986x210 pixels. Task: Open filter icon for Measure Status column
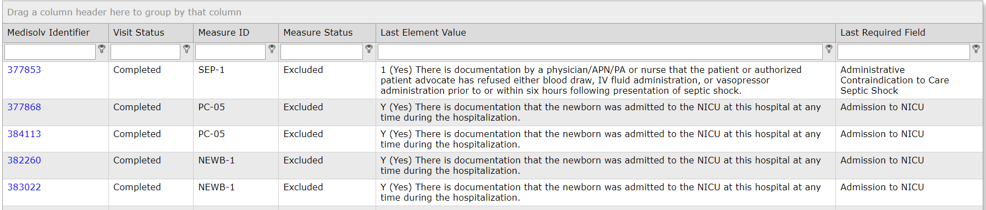(369, 49)
